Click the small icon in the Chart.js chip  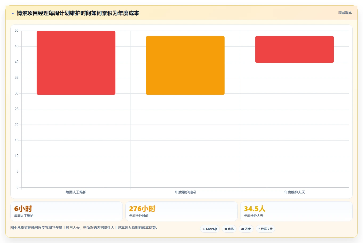204,229
